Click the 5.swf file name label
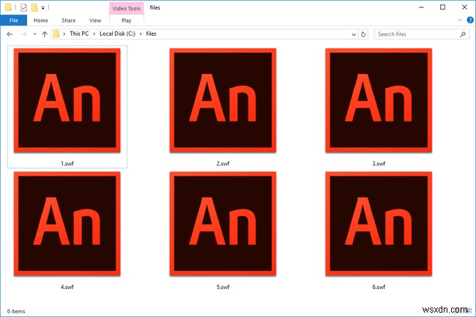476x317 pixels. 223,287
